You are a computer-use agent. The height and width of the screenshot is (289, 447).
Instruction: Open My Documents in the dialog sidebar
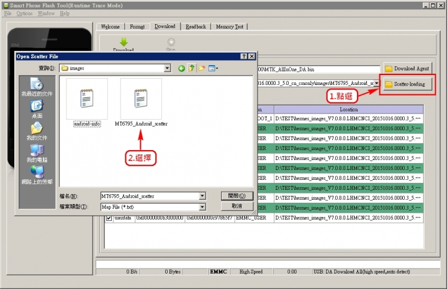click(x=37, y=131)
